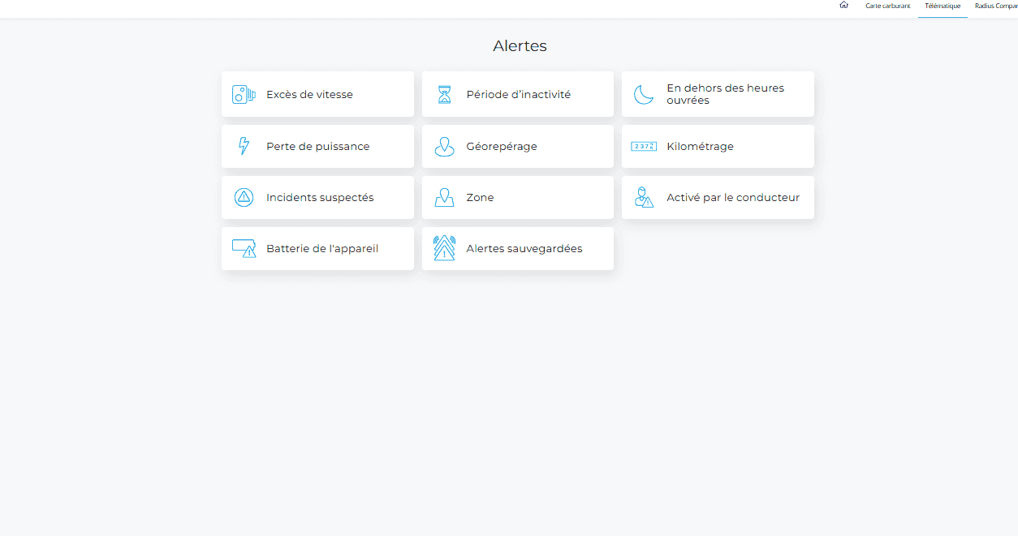The width and height of the screenshot is (1018, 536).
Task: Go to home via house icon
Action: (x=843, y=6)
